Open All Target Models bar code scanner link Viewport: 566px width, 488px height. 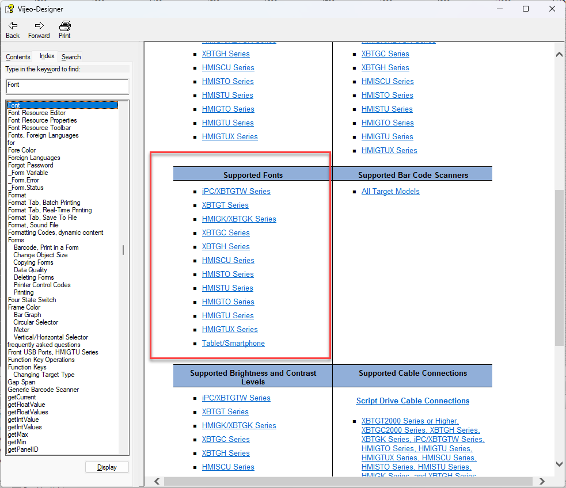pyautogui.click(x=390, y=192)
